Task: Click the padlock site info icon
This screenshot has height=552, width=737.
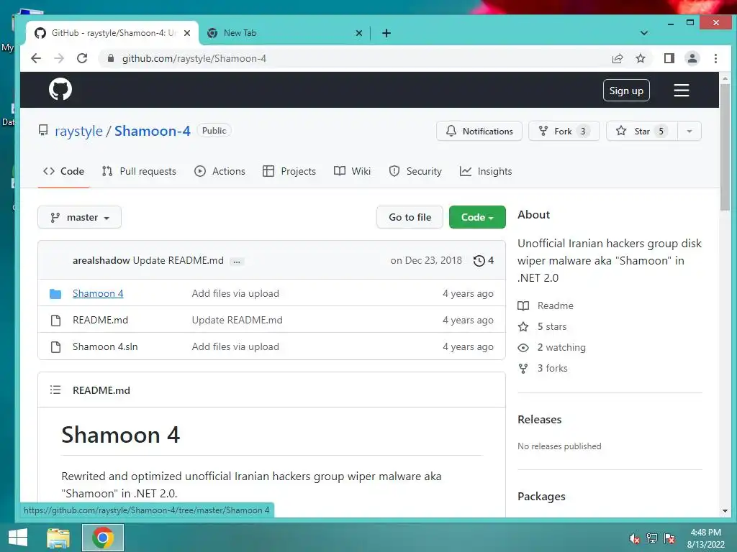Action: point(111,58)
